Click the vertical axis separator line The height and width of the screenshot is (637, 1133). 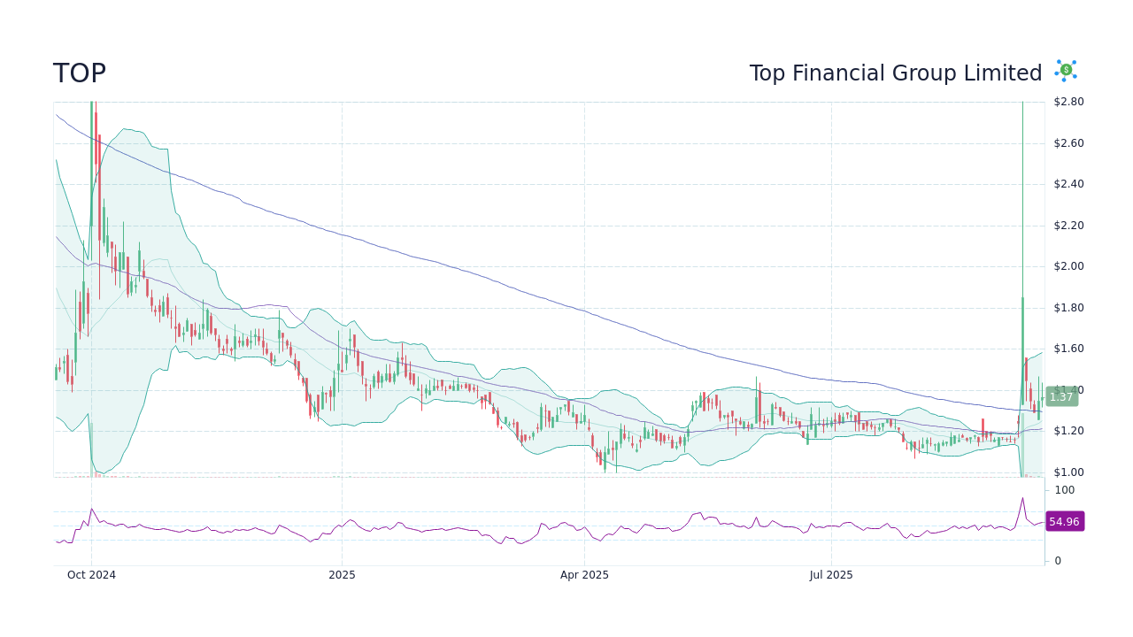[x=1045, y=310]
